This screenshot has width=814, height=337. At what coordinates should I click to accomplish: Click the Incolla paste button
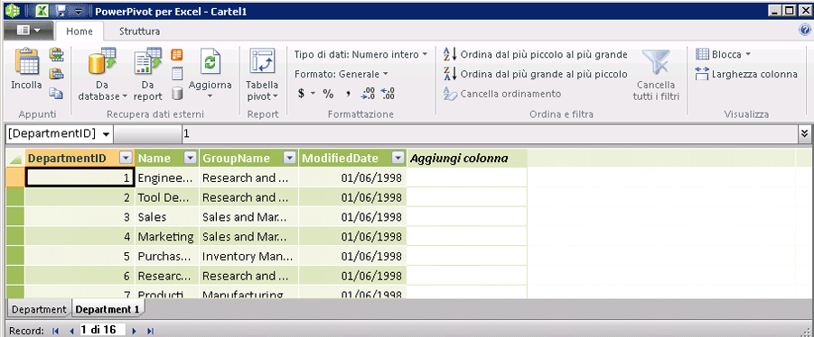tap(26, 68)
